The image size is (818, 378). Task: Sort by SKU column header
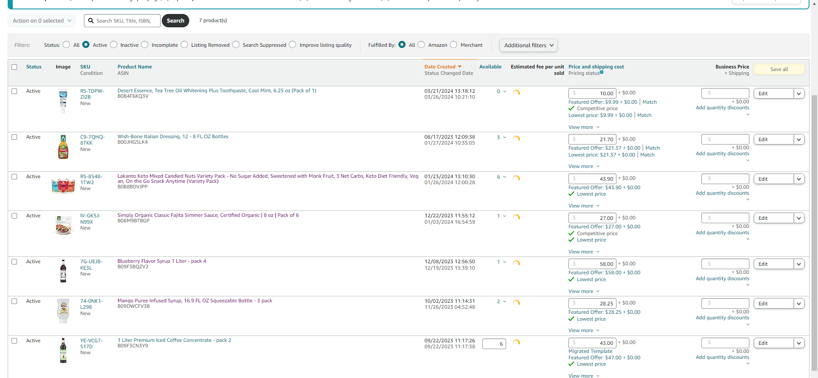(x=85, y=67)
